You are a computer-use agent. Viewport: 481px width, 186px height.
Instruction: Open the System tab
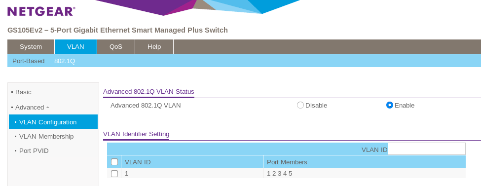click(x=31, y=47)
